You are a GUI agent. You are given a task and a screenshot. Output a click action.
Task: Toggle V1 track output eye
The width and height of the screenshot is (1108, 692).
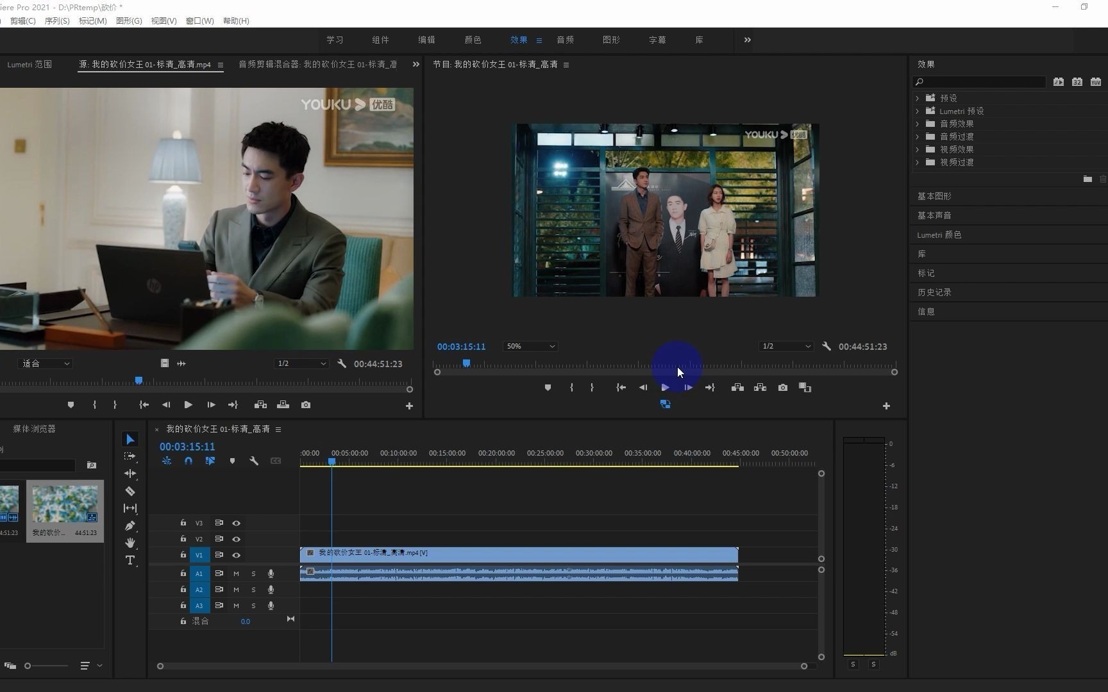236,555
